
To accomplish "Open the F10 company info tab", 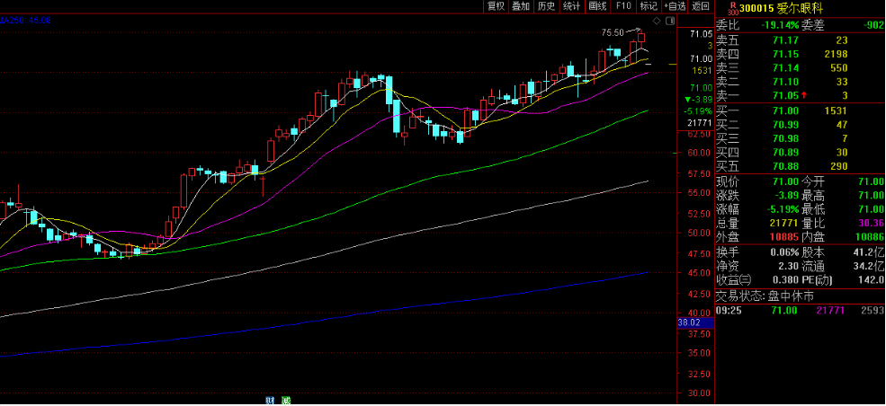I will 622,5.
